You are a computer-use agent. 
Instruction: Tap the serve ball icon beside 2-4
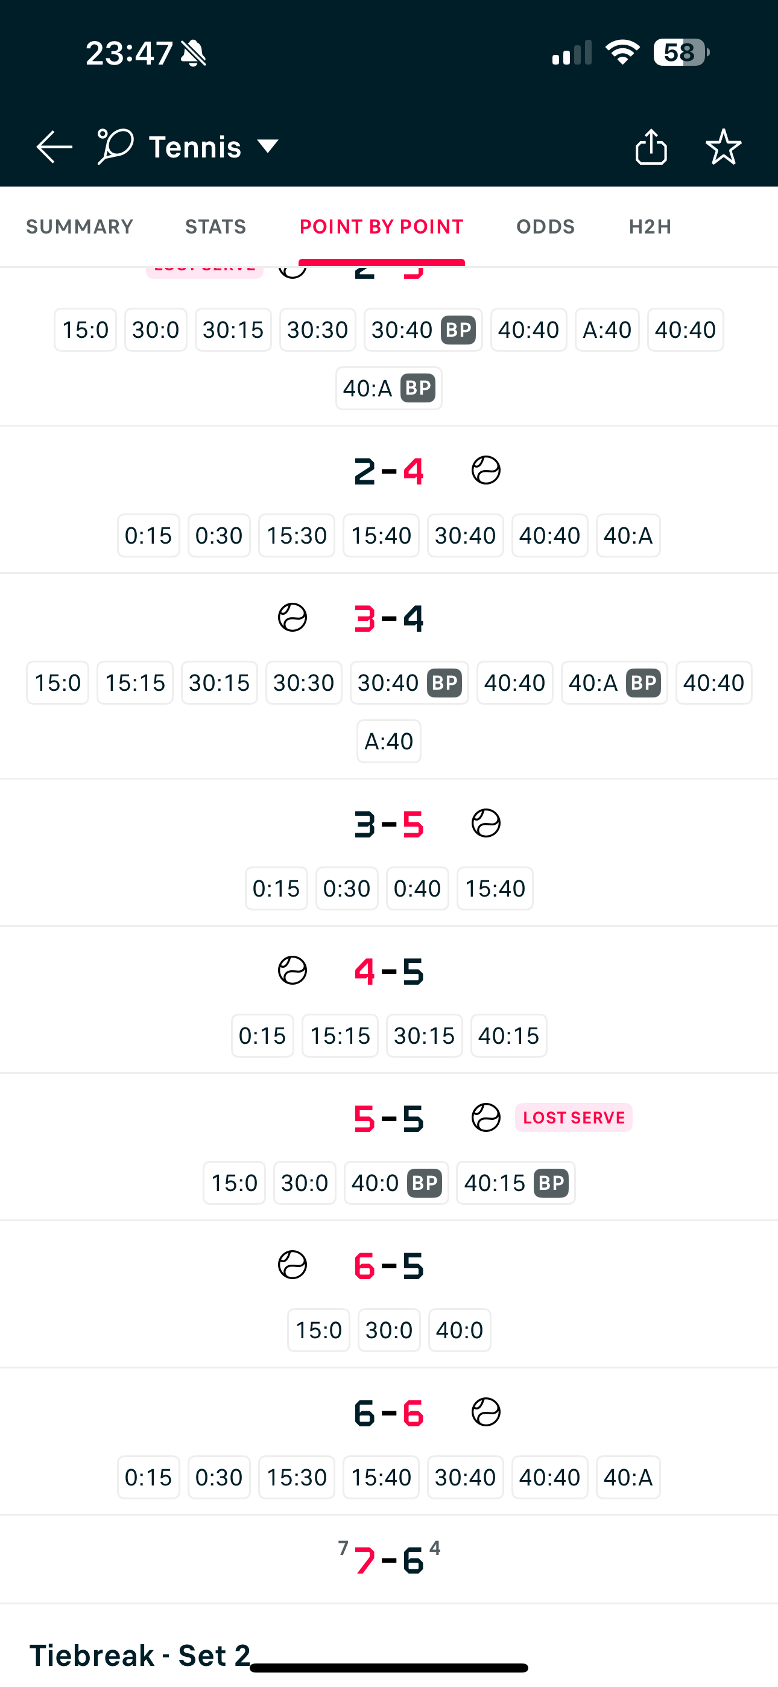coord(486,470)
